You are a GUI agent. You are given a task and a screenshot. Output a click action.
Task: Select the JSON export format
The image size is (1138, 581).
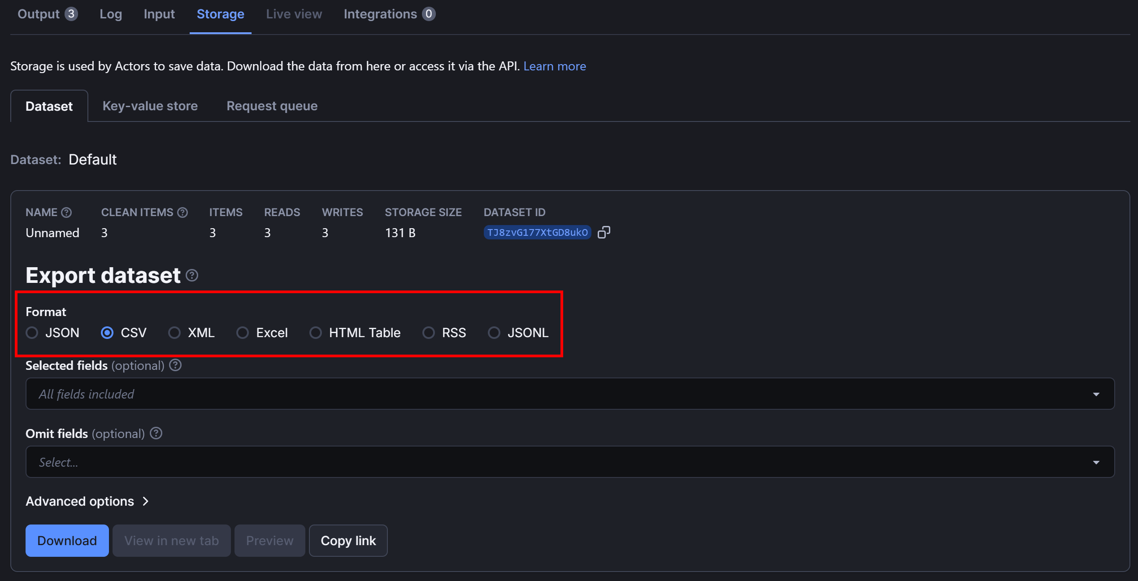(32, 332)
